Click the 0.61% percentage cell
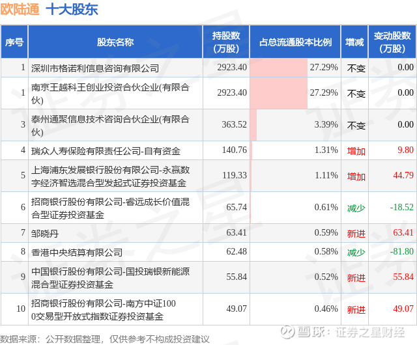 click(326, 207)
